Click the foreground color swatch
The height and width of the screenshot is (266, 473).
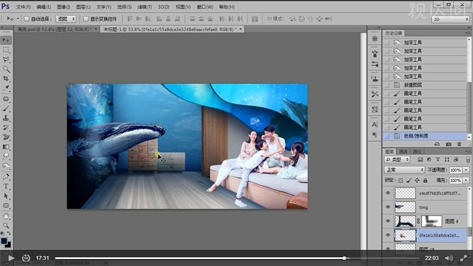pyautogui.click(x=4, y=241)
